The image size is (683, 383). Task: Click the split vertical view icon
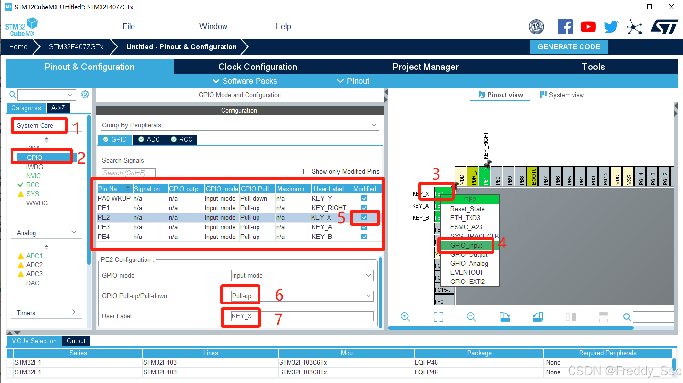click(571, 317)
